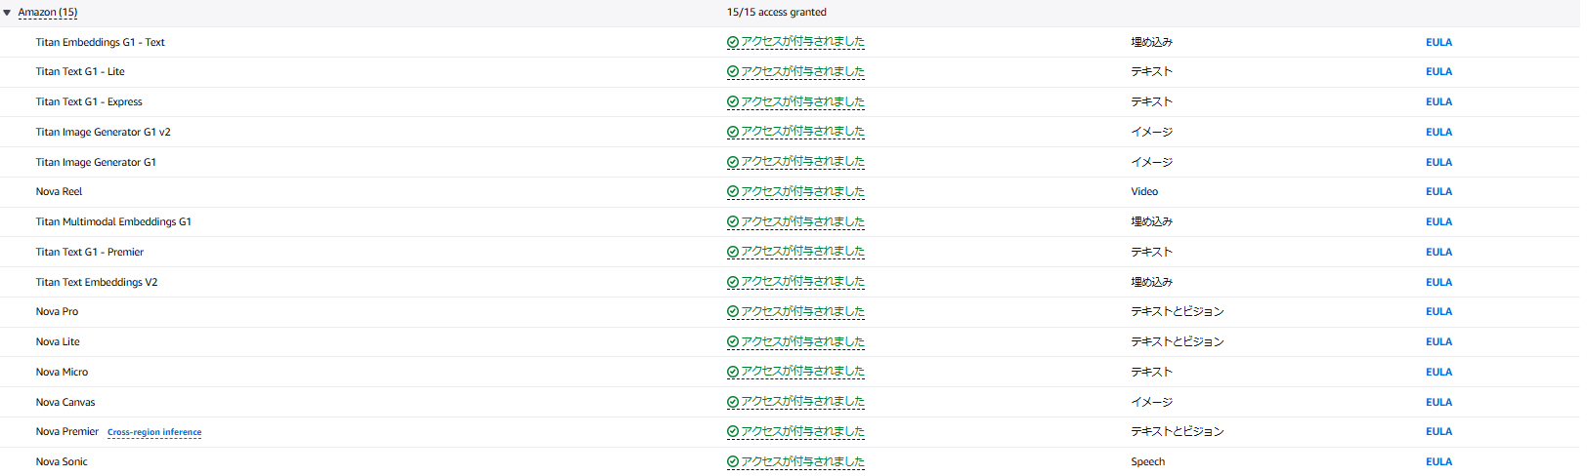1588x476 pixels.
Task: Click access granted checkmark icon for Nova Reel
Action: [733, 192]
